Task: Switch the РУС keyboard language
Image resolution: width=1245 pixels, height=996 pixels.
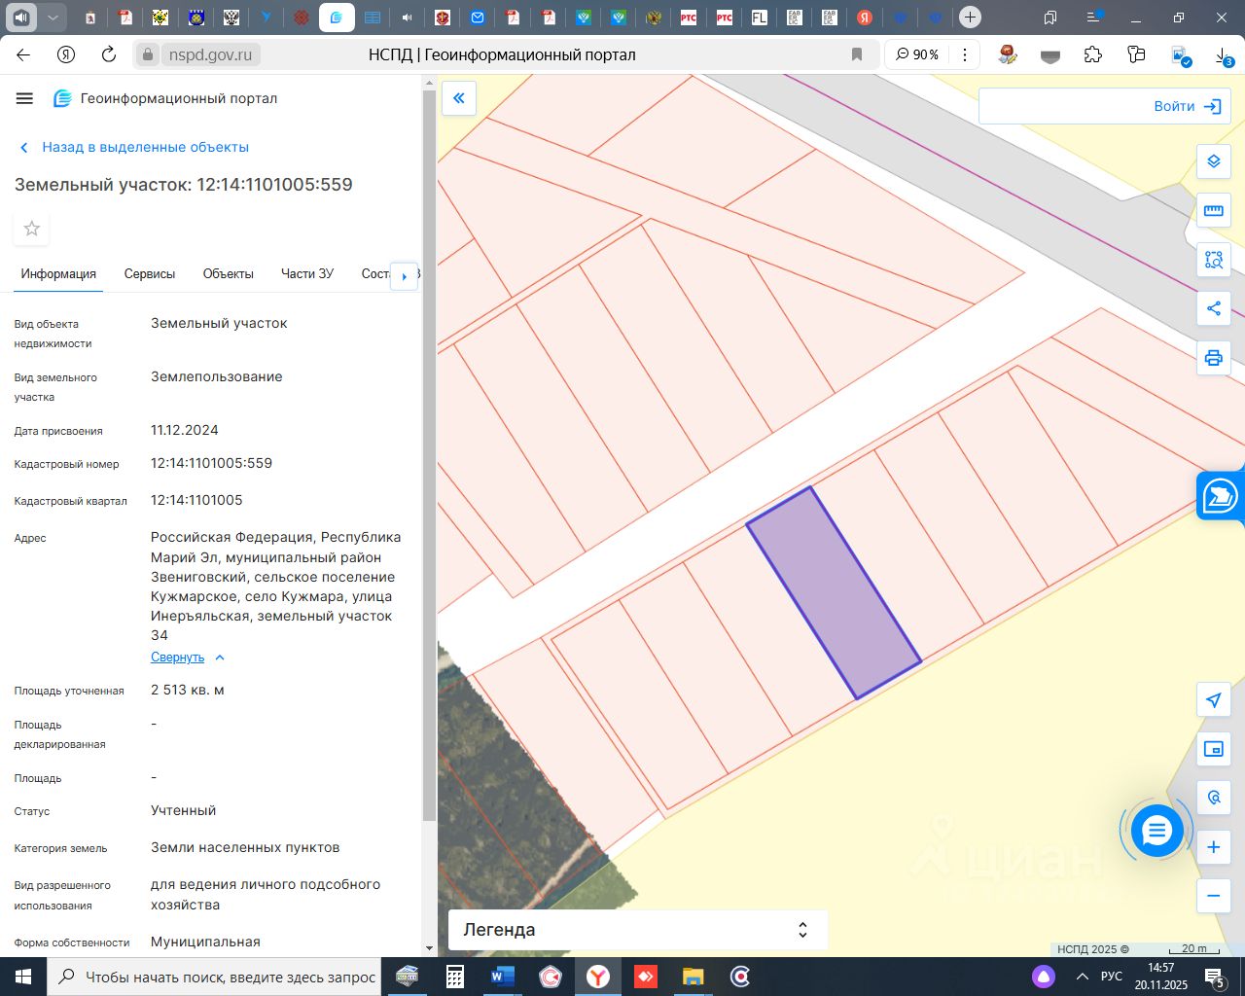Action: 1112,977
